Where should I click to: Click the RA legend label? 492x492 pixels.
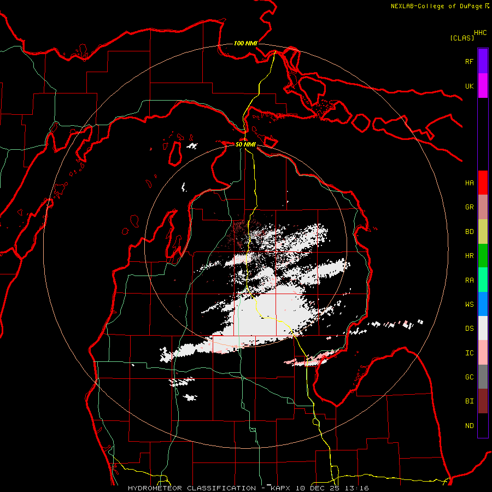469,280
